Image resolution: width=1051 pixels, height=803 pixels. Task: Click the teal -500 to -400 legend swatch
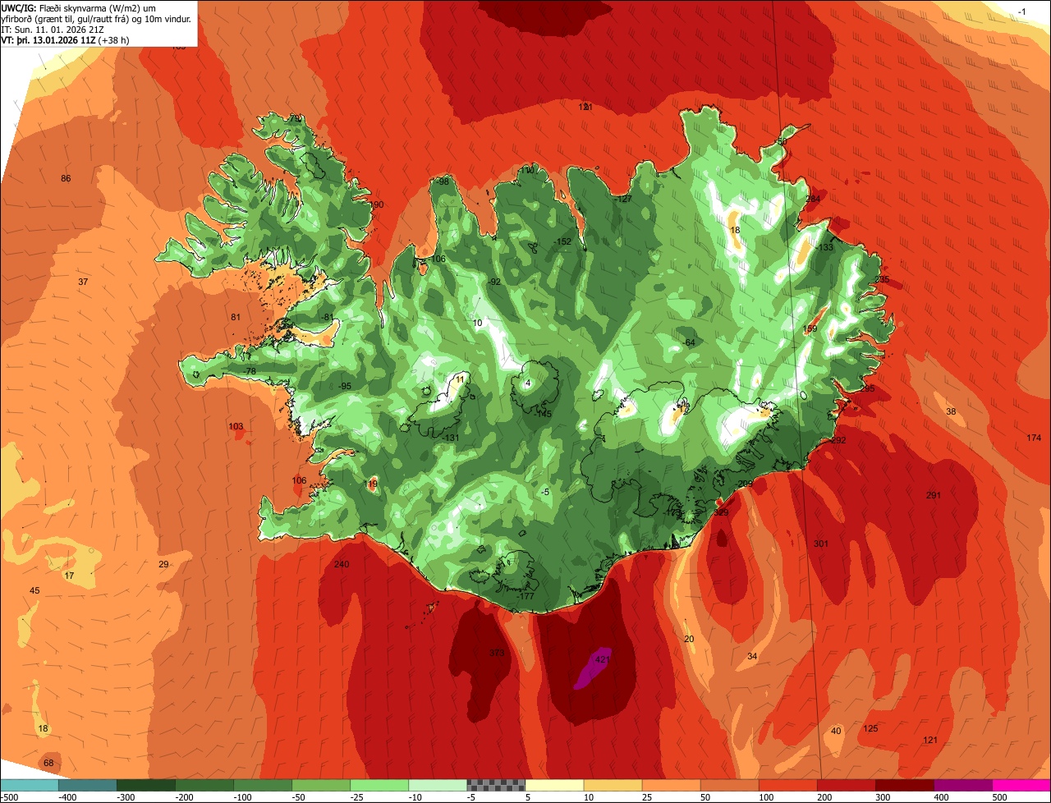29,785
